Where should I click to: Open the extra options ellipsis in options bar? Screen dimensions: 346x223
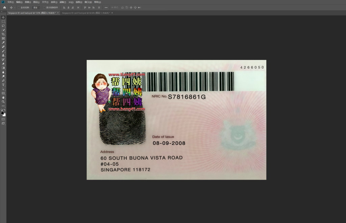[x=106, y=7]
